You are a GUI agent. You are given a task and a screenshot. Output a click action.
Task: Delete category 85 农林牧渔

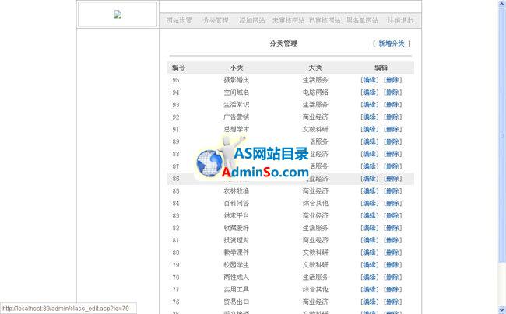click(392, 191)
